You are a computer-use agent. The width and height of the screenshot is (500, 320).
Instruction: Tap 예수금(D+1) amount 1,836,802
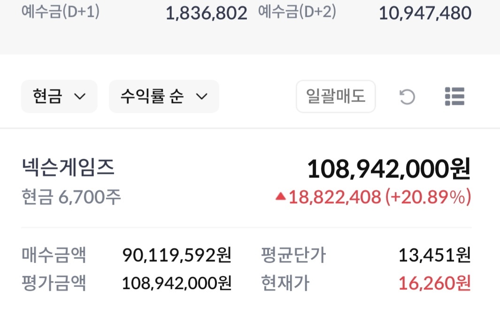[x=206, y=13]
